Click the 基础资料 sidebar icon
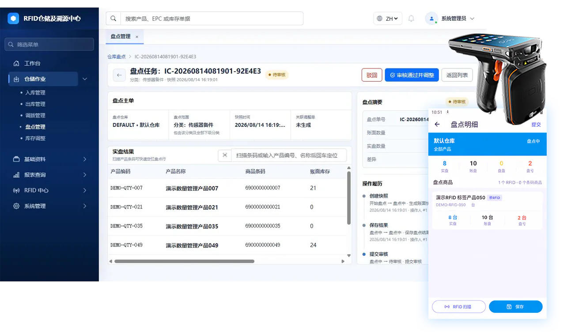Image resolution: width=571 pixels, height=334 pixels. [16, 159]
